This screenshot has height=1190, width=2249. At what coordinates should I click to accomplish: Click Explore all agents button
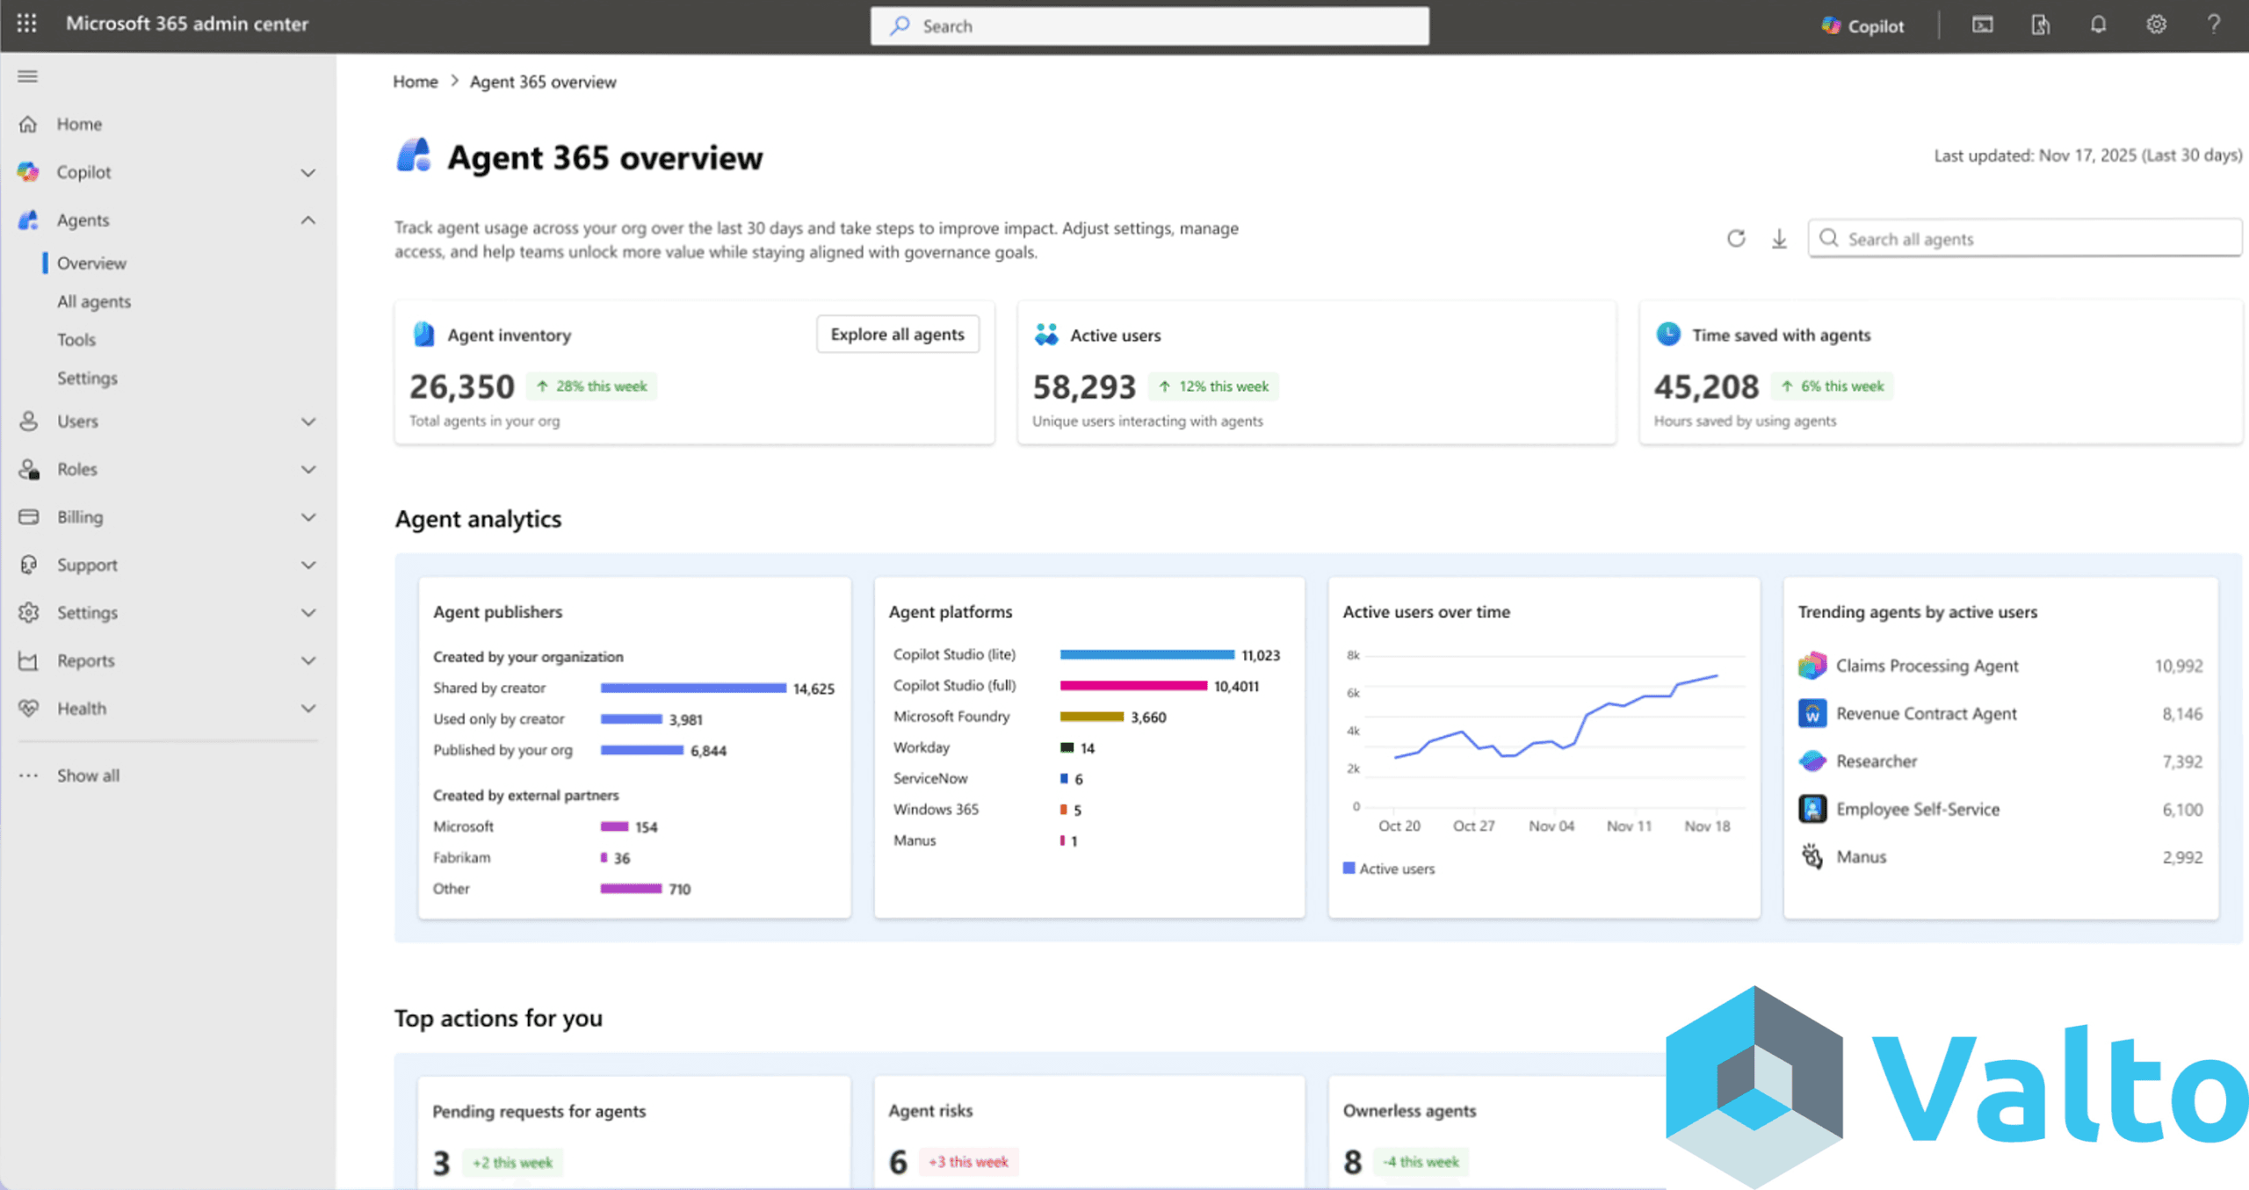pos(897,334)
